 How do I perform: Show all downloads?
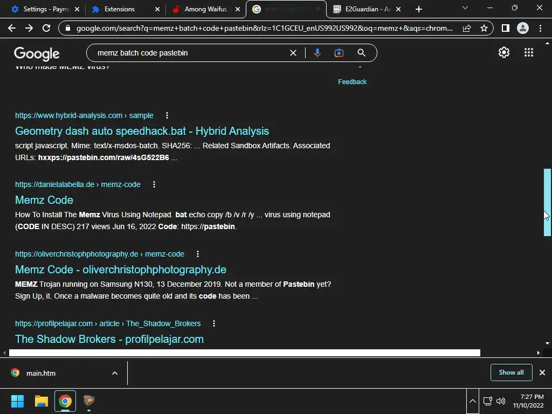coord(511,372)
